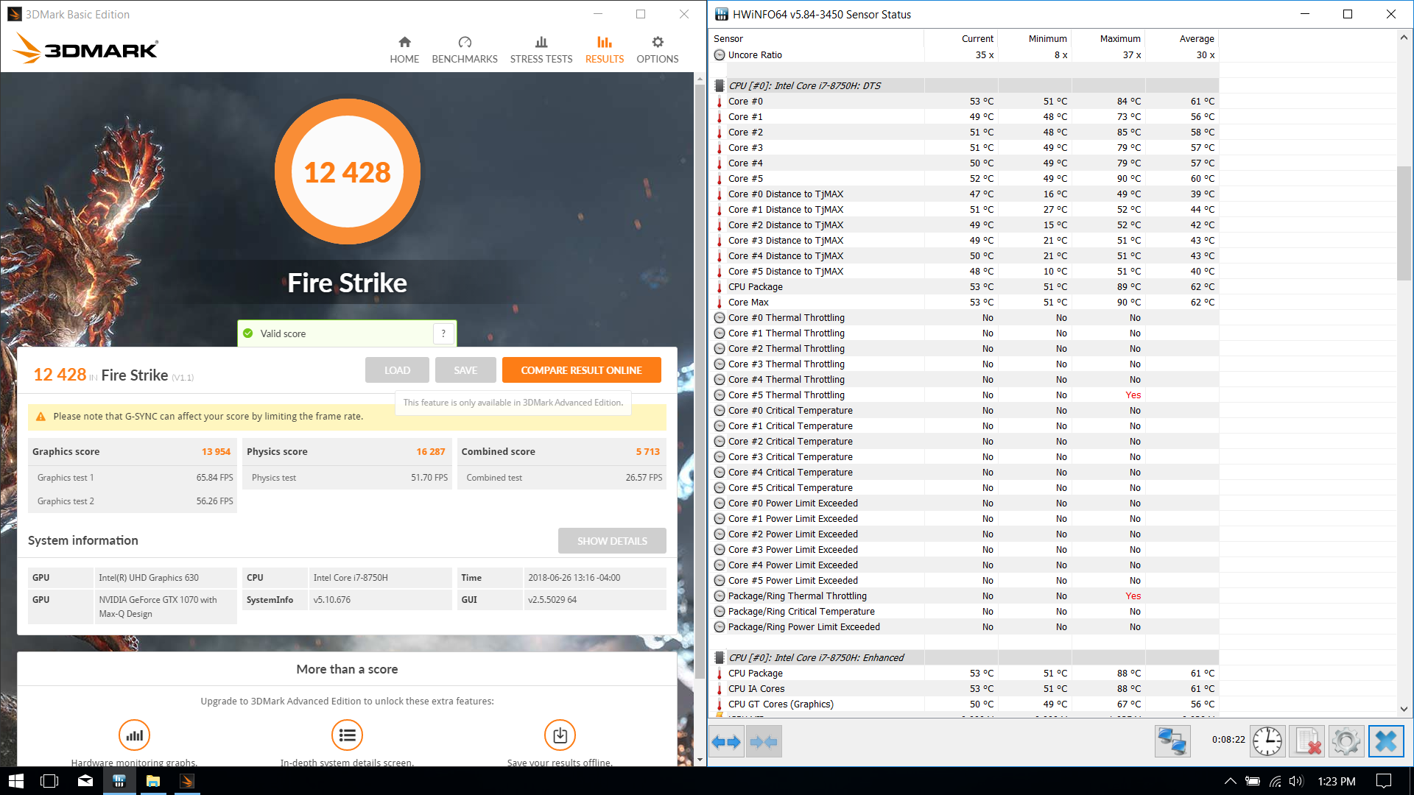Open the Action Center notification icon
Screen dimensions: 1414x795
pos(1384,781)
